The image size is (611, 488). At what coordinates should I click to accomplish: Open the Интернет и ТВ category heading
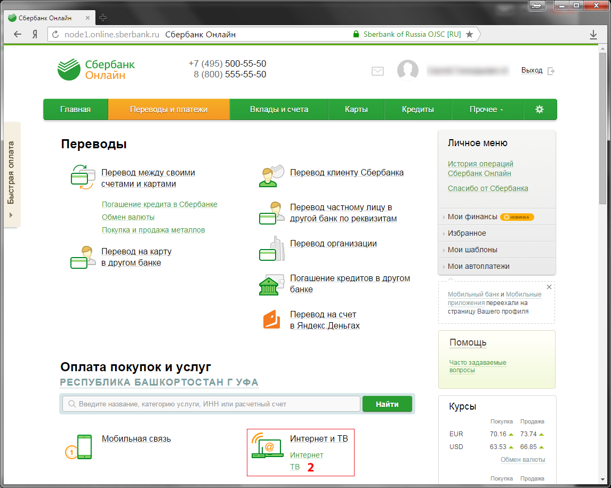pyautogui.click(x=319, y=438)
